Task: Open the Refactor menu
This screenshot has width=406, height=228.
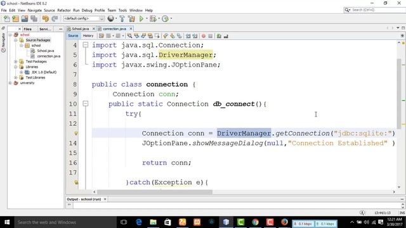Action: pyautogui.click(x=64, y=10)
